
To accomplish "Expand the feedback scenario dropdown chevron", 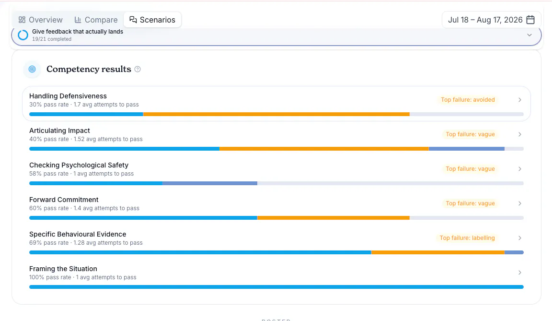I will [529, 35].
